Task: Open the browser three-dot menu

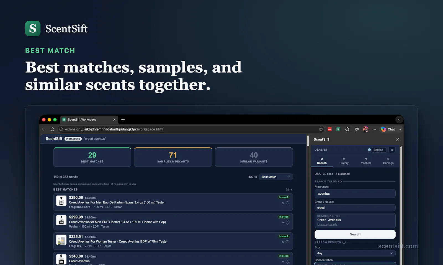Action: tap(374, 129)
